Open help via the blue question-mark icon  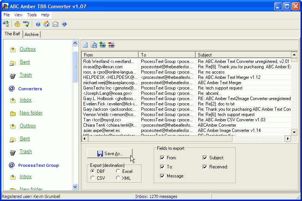click(38, 24)
